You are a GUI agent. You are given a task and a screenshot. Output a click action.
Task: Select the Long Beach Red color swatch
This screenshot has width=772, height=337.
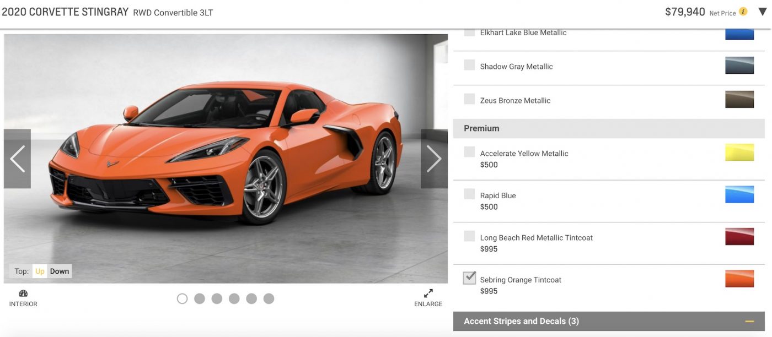[x=739, y=236]
